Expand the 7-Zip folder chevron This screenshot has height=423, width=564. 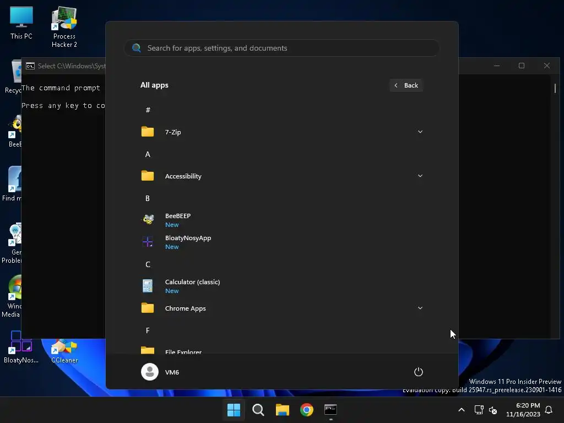point(420,132)
